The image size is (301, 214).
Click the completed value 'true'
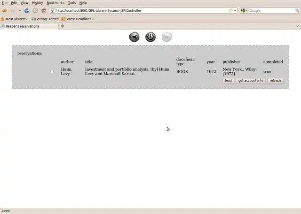[267, 71]
